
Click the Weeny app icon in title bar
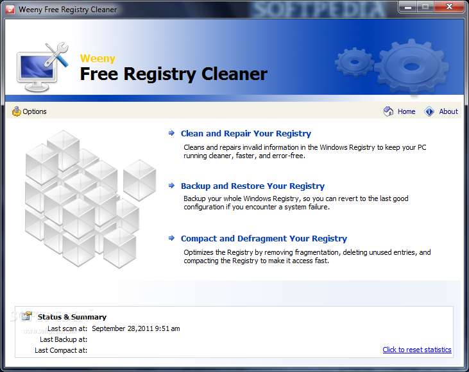[10, 9]
